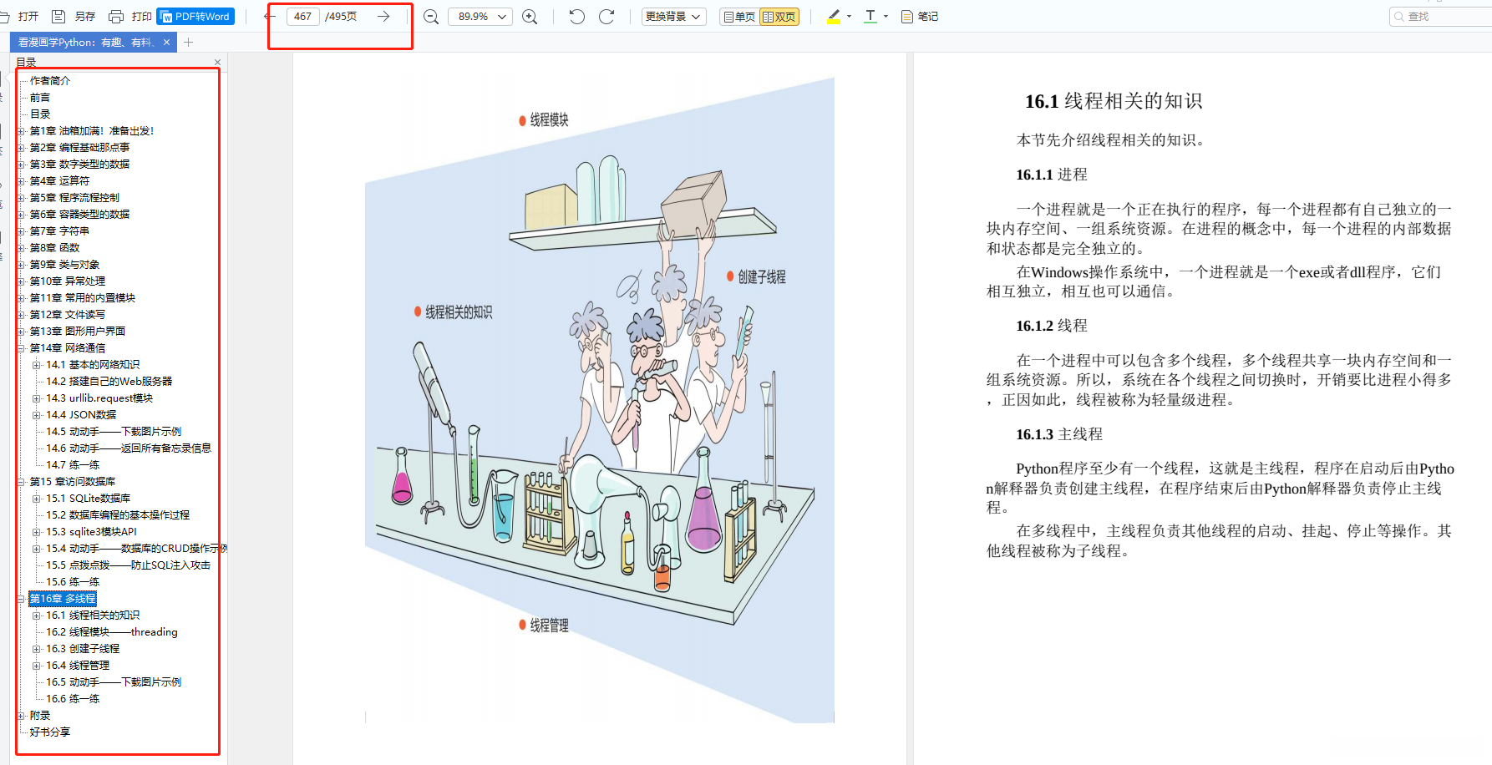Image resolution: width=1492 pixels, height=765 pixels.
Task: Click the 查找 search field
Action: tap(1441, 17)
